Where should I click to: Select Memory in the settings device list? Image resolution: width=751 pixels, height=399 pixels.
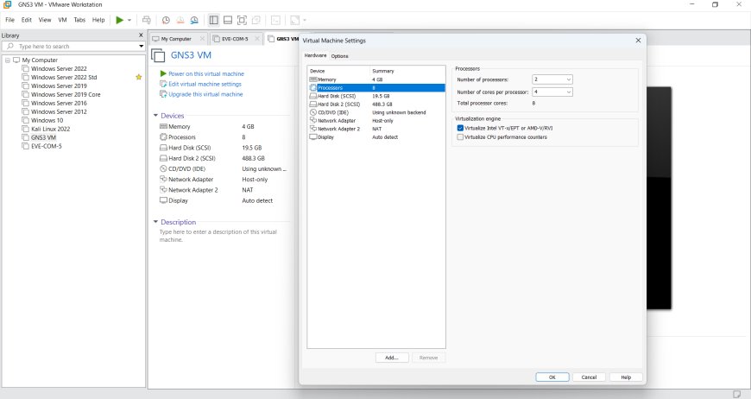[376, 79]
